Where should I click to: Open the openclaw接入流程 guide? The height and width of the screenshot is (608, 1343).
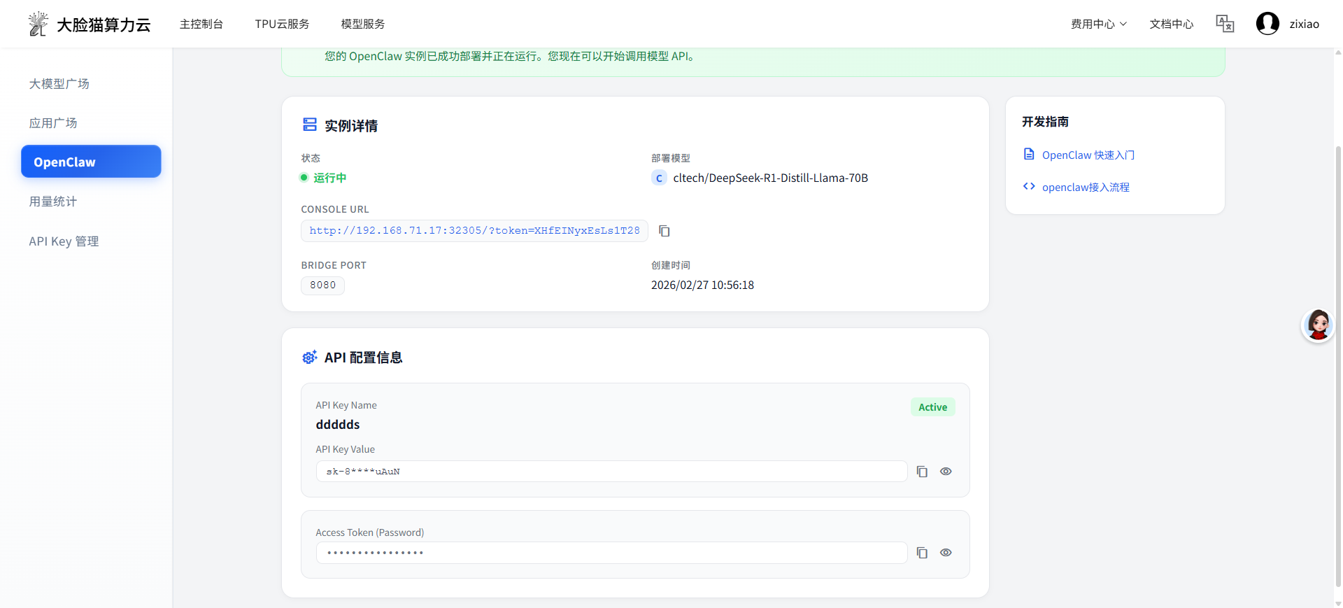click(1085, 187)
